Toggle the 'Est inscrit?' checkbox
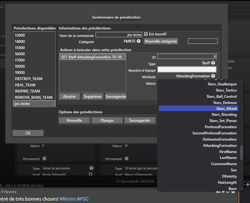 [146, 34]
